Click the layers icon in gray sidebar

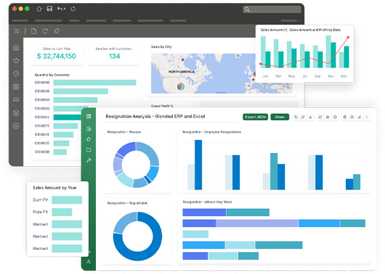16,113
